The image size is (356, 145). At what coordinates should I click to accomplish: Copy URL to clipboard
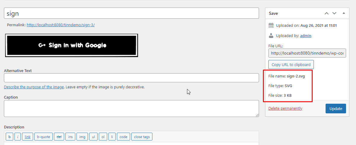coord(291,65)
